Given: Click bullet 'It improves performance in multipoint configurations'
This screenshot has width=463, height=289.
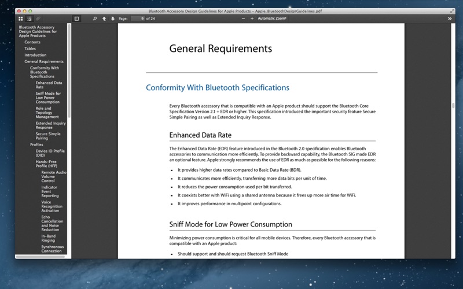Looking at the screenshot, I should (229, 203).
